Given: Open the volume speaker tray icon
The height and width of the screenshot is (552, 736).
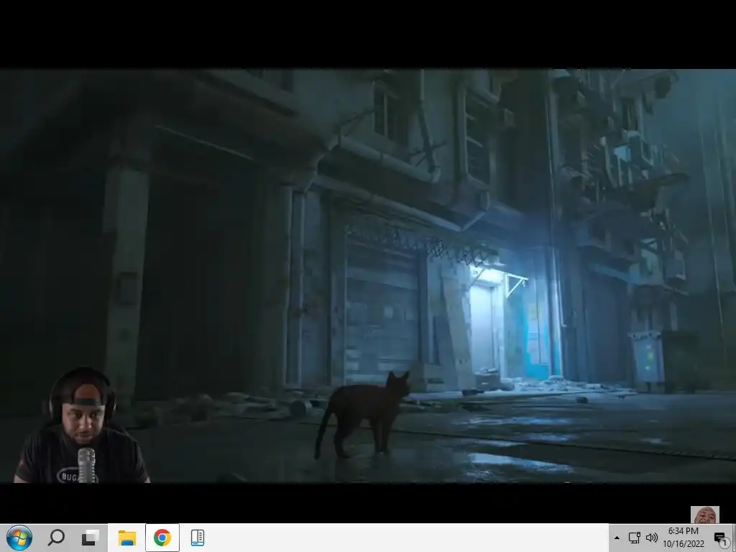Looking at the screenshot, I should [651, 538].
